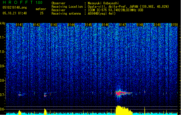Click the A504HB(yagi 4el) antenna text
The height and width of the screenshot is (115, 181).
tap(102, 14)
